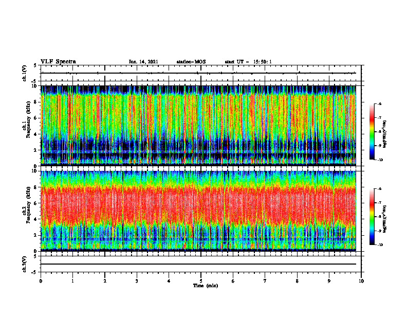Click the ch.2 spectrogram panel
This screenshot has height=315, width=407.
click(198, 211)
